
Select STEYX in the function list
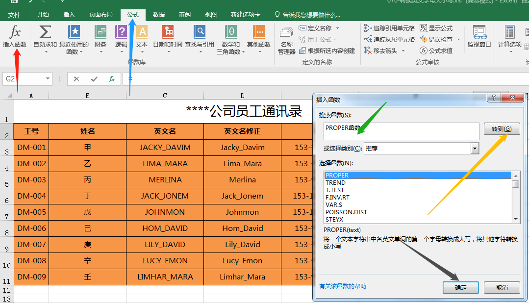click(418, 219)
